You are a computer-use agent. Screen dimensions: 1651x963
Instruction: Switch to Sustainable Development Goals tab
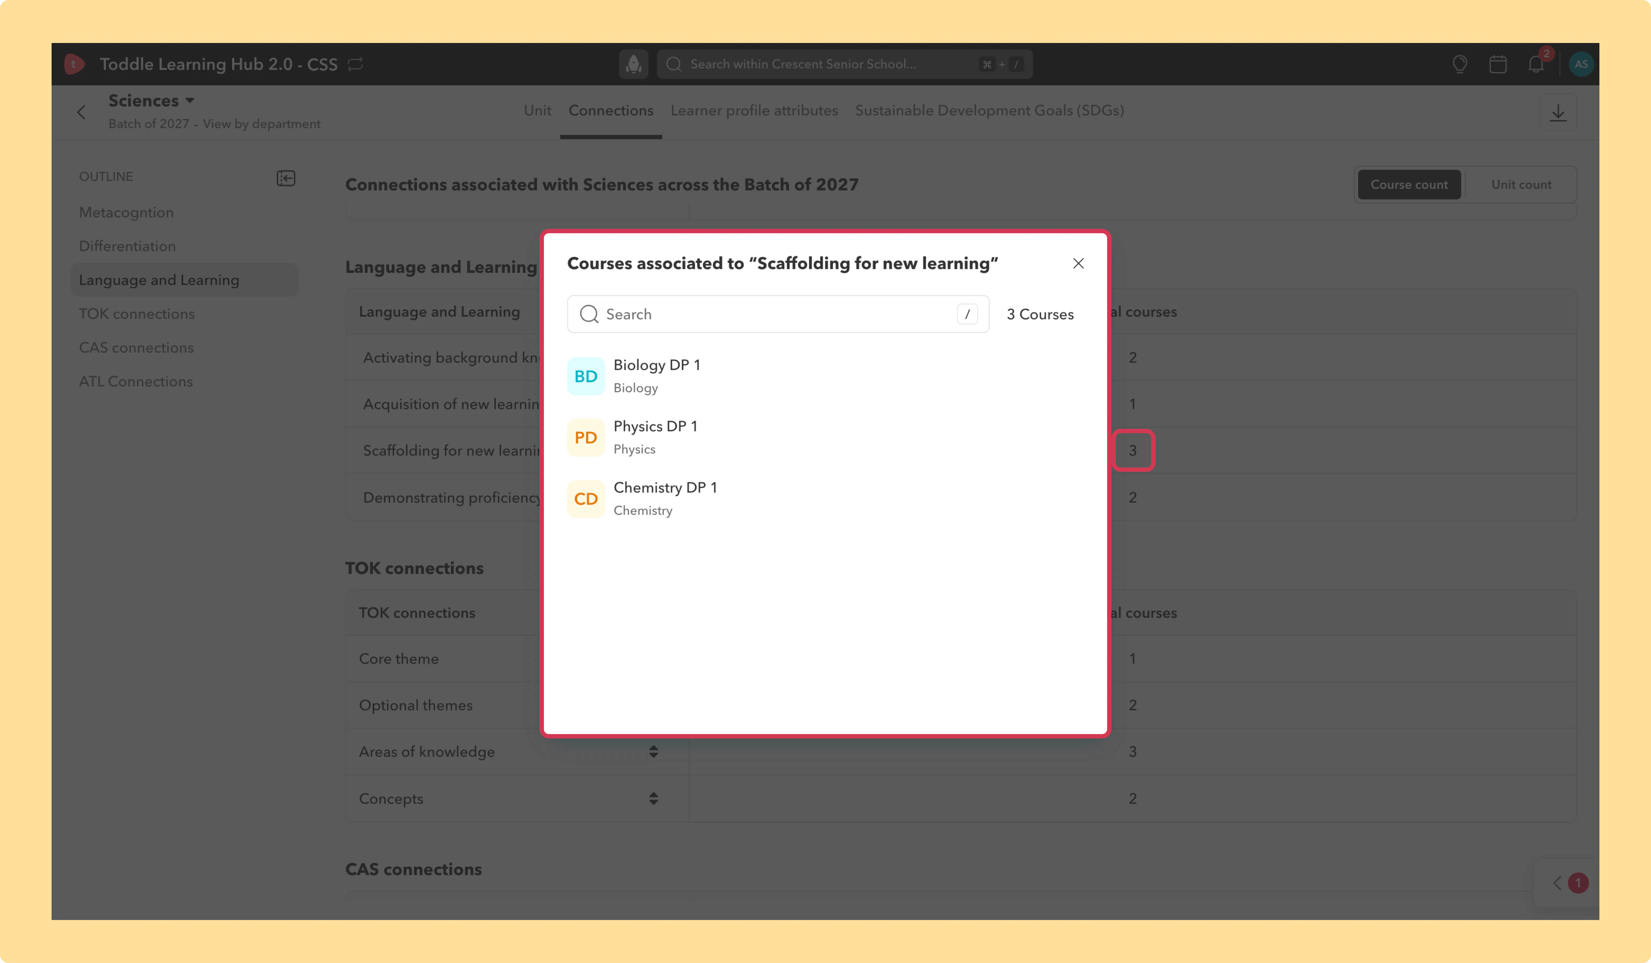tap(989, 111)
